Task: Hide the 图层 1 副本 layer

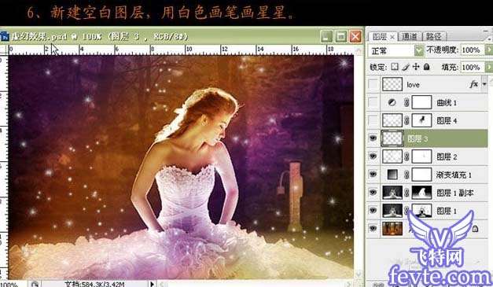Action: 373,192
